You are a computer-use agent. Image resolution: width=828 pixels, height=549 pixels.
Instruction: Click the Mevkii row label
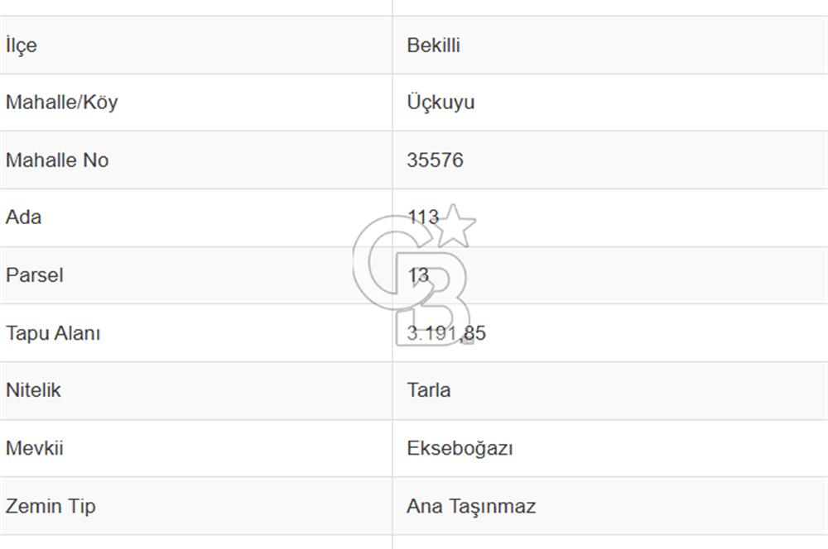(x=34, y=448)
